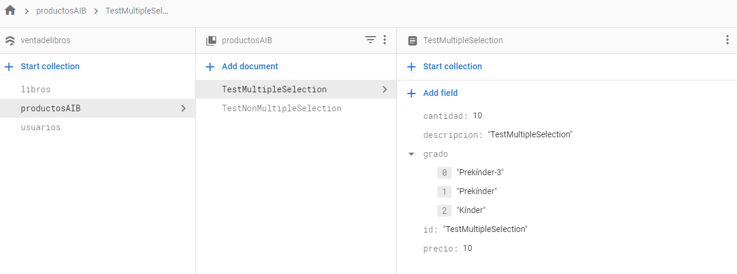
Task: Open the filter list icon for productosAIB
Action: tap(370, 40)
